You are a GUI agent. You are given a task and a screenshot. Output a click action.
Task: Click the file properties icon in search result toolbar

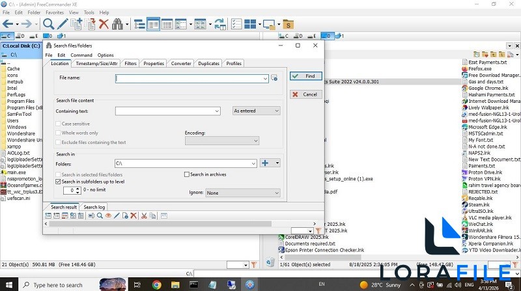pyautogui.click(x=125, y=216)
